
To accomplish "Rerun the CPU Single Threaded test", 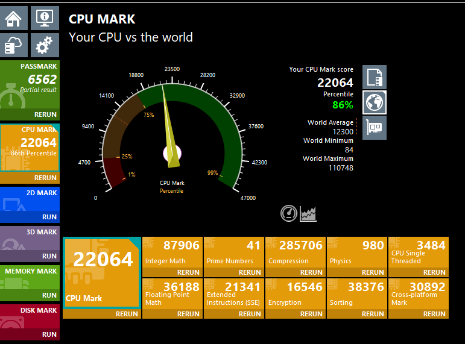I will click(434, 272).
